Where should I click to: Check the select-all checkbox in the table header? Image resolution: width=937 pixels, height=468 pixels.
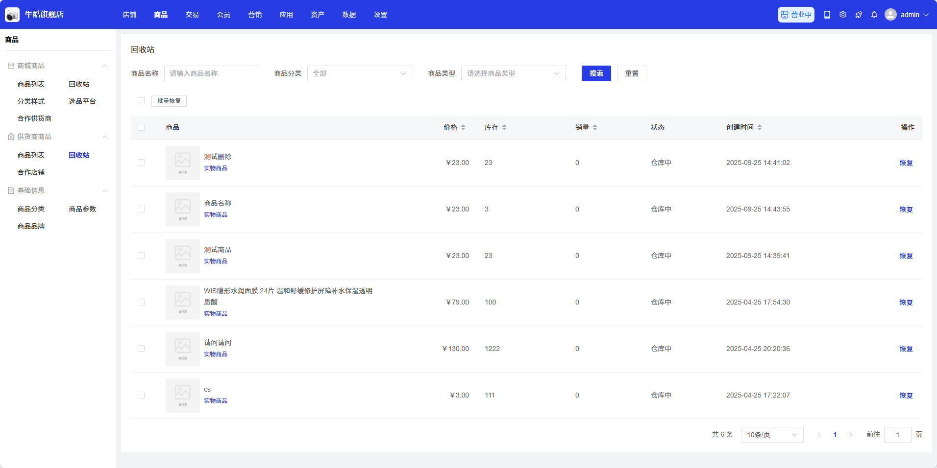[x=141, y=127]
